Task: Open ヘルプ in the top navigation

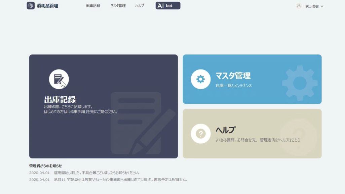Action: tap(140, 6)
